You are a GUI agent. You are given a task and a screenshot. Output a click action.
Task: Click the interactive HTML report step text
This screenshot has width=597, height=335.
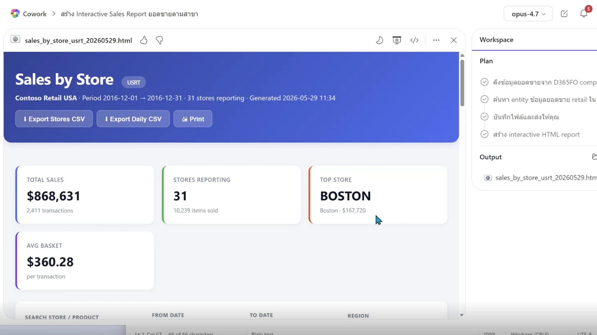[x=536, y=134]
